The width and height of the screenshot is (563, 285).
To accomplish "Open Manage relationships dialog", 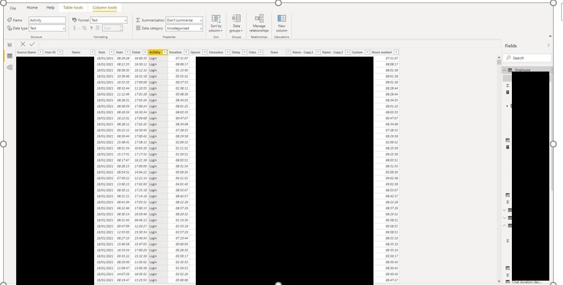I will (259, 24).
